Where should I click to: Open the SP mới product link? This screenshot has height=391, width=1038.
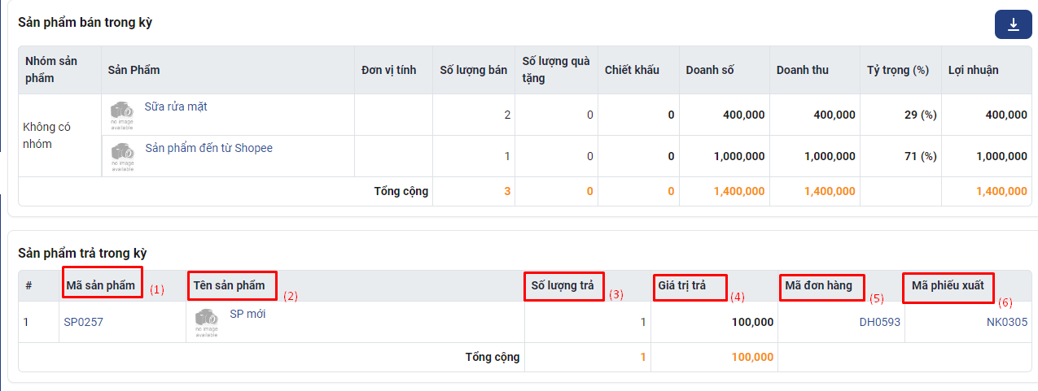tap(247, 314)
